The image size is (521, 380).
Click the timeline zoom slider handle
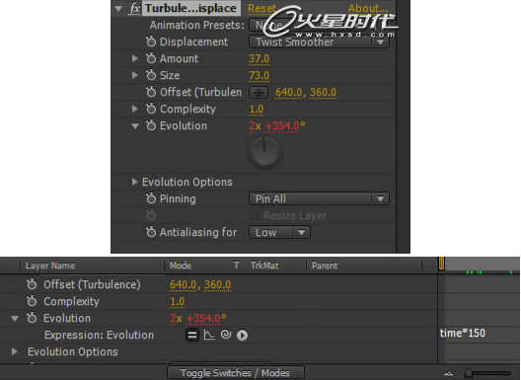[x=468, y=373]
